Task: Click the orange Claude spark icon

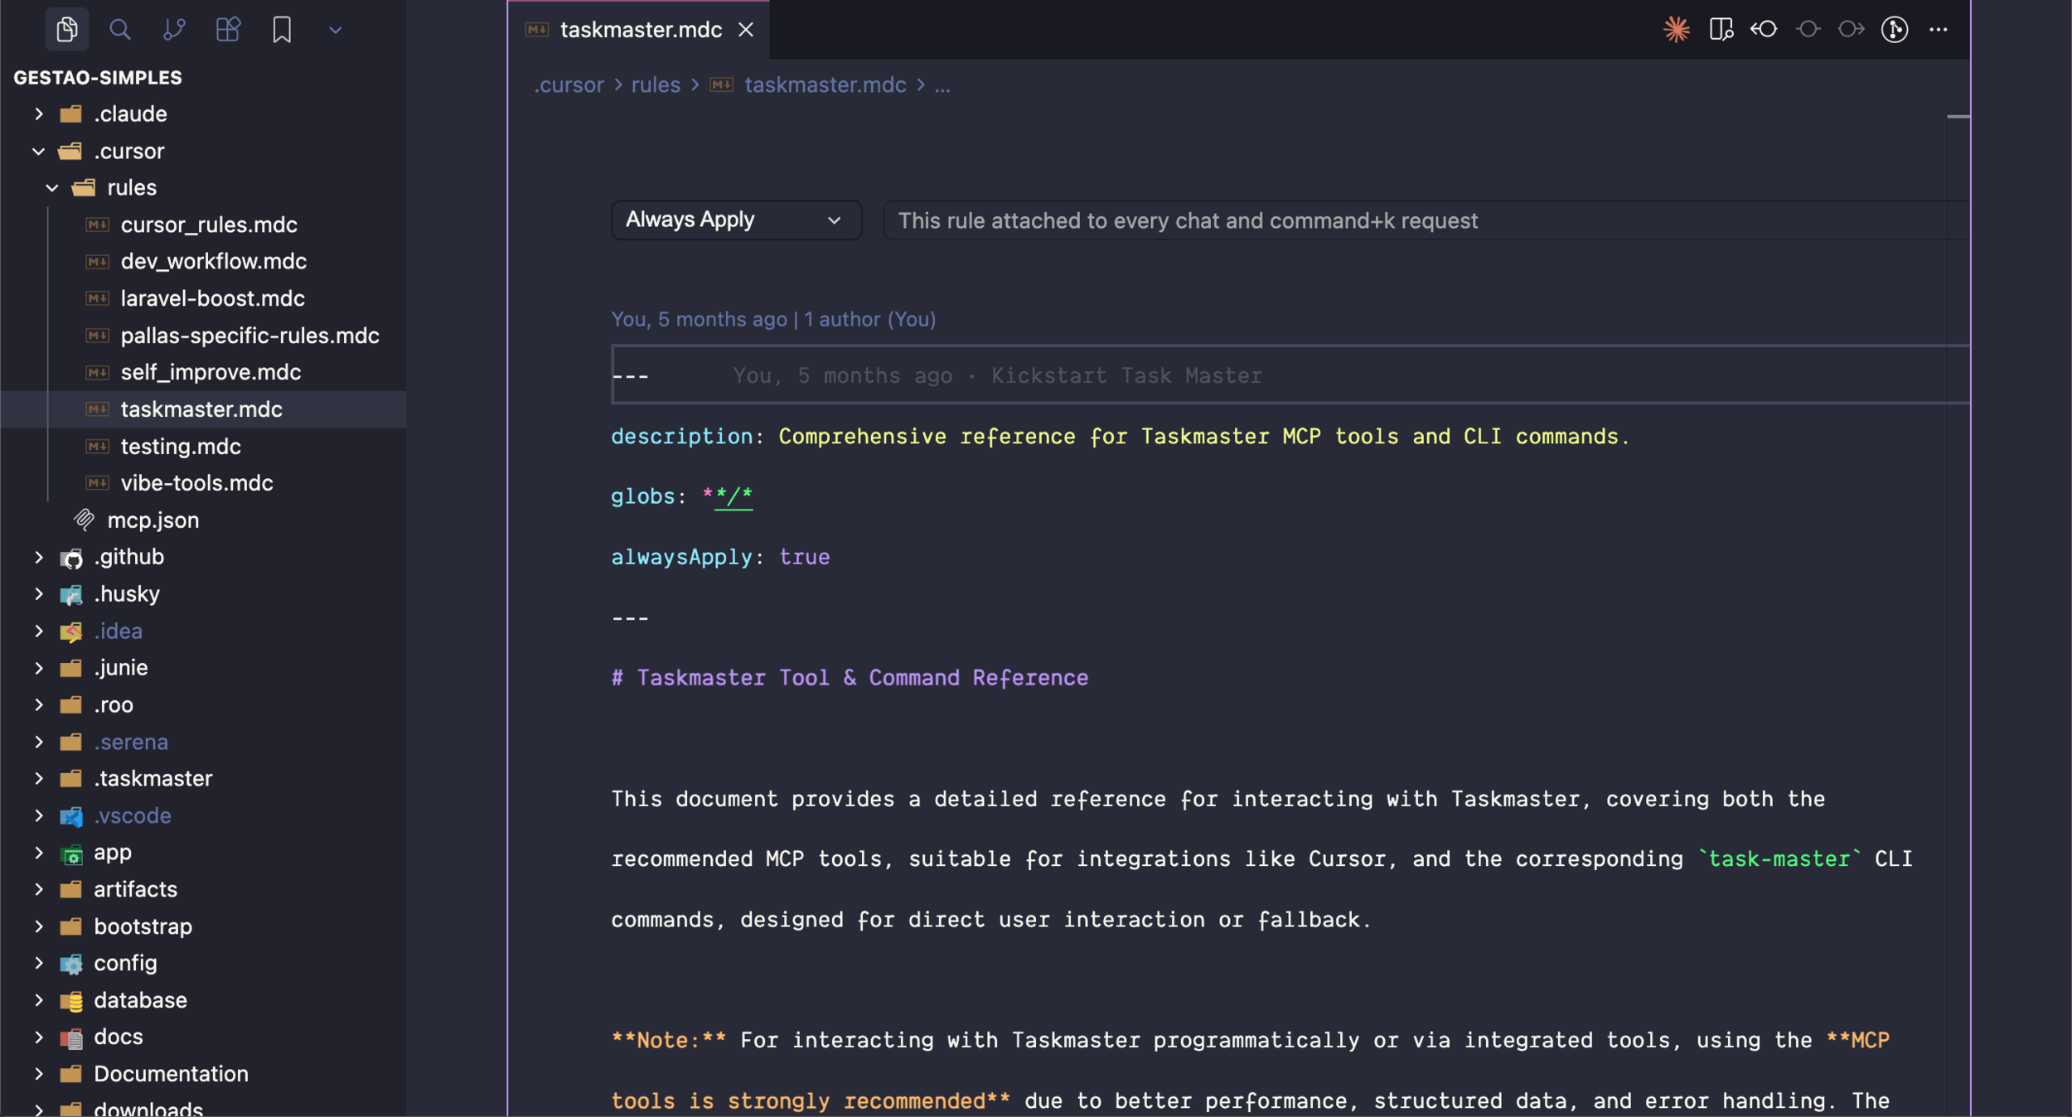Action: click(x=1676, y=30)
